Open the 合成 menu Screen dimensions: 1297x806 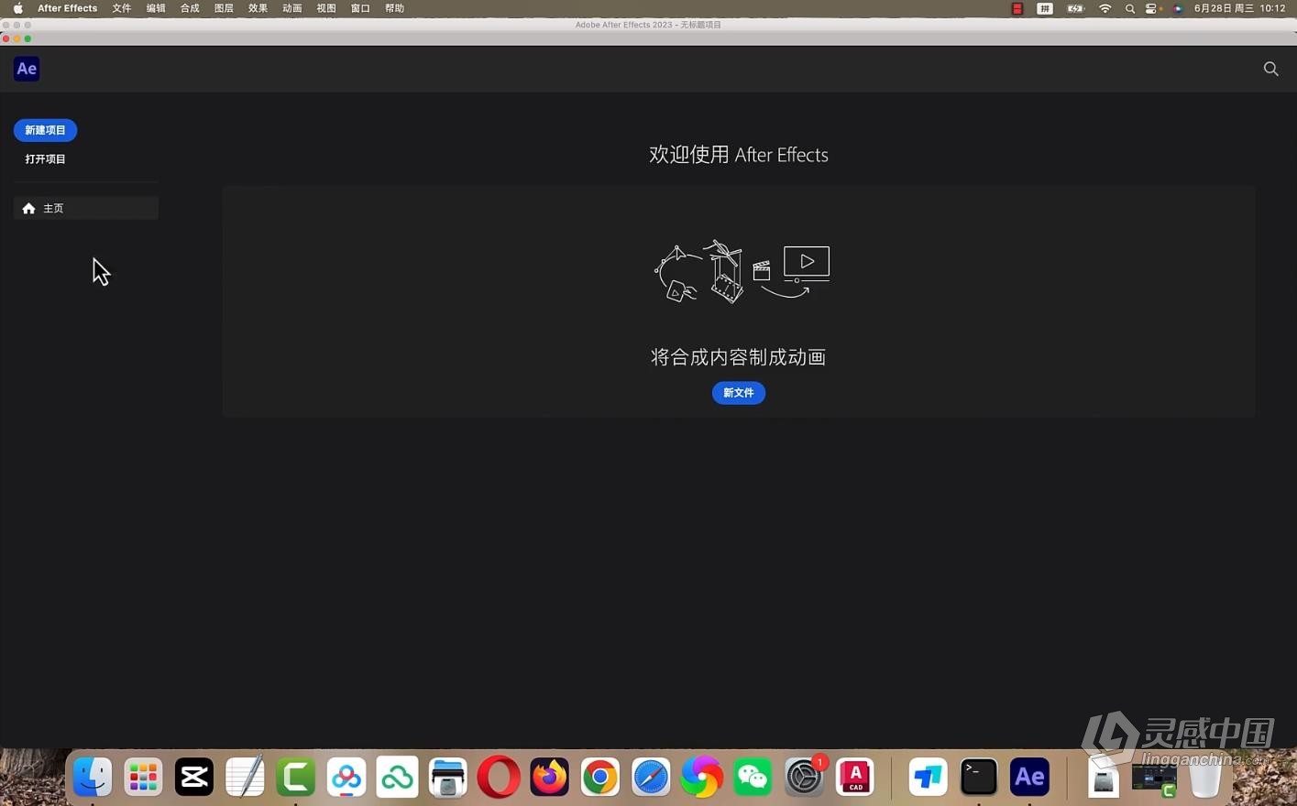click(x=190, y=8)
